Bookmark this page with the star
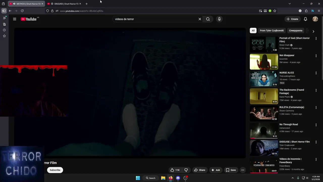This screenshot has width=323, height=182. pos(275,11)
